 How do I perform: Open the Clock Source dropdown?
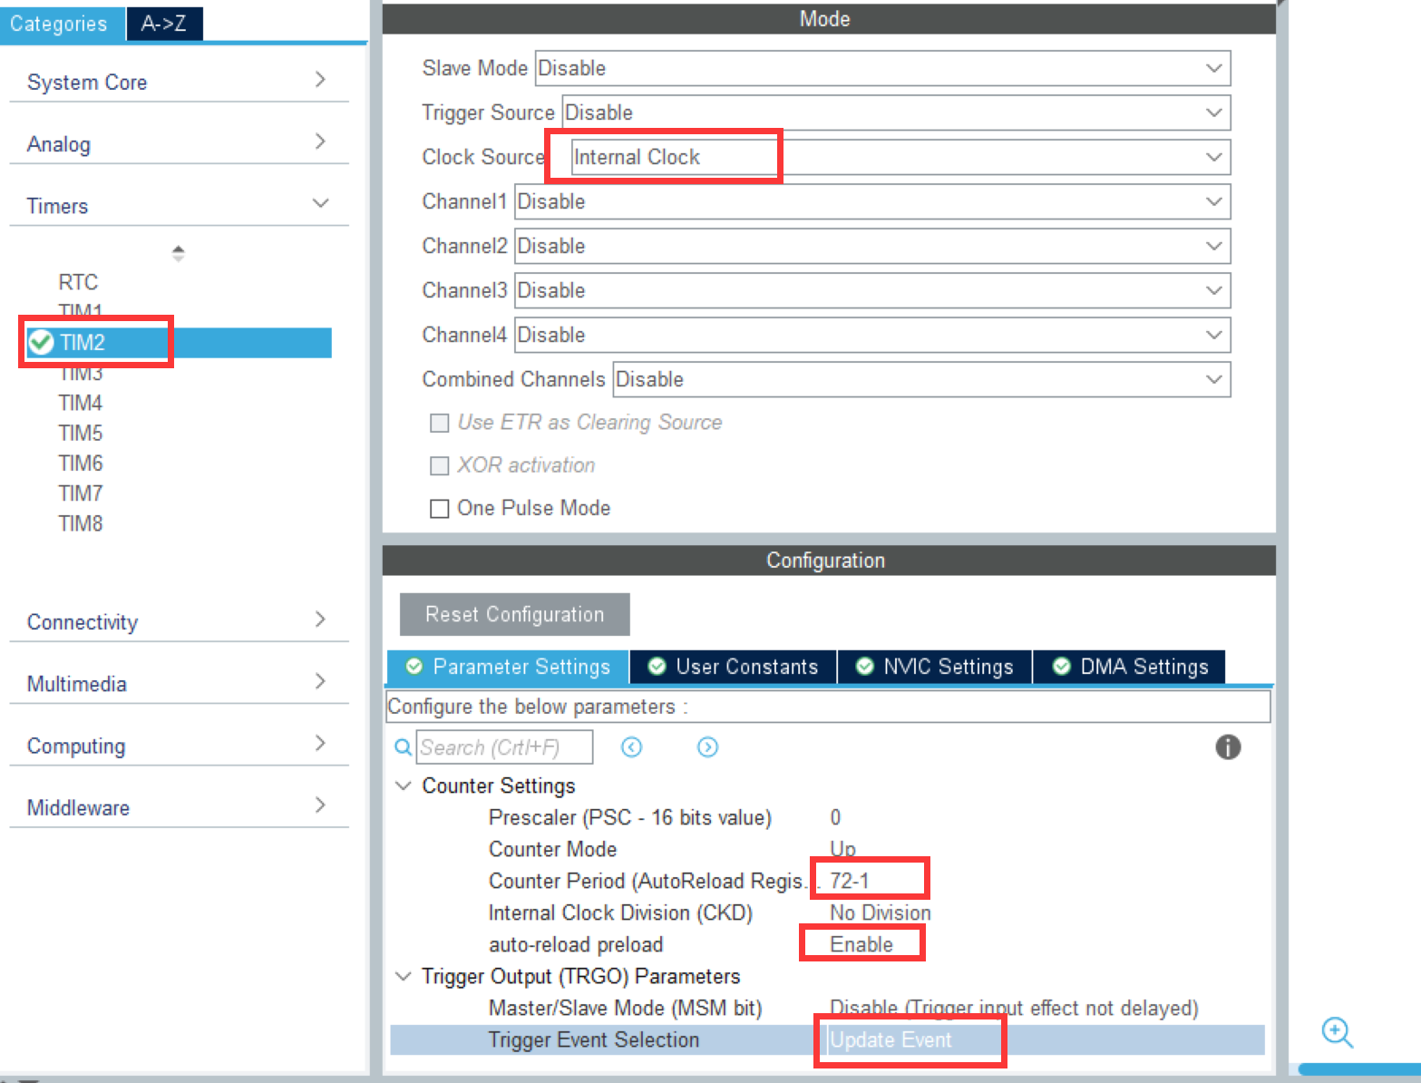point(1215,156)
